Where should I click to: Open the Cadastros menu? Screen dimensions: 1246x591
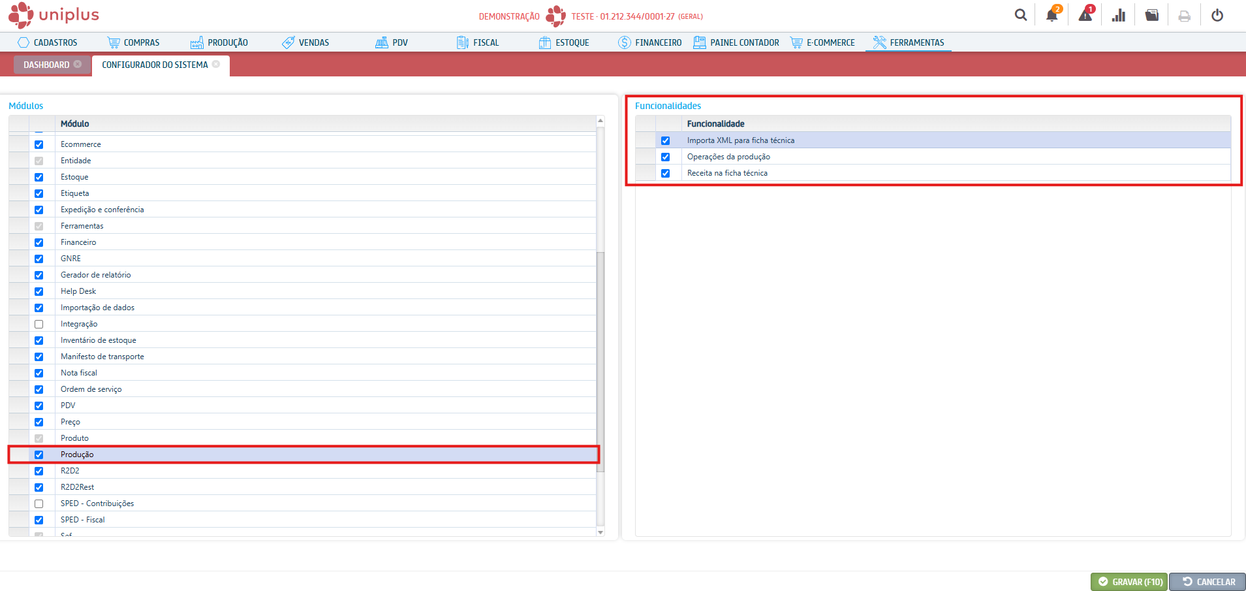coord(48,42)
